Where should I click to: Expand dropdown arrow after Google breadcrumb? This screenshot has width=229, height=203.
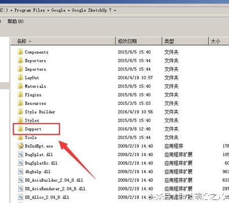pyautogui.click(x=69, y=11)
